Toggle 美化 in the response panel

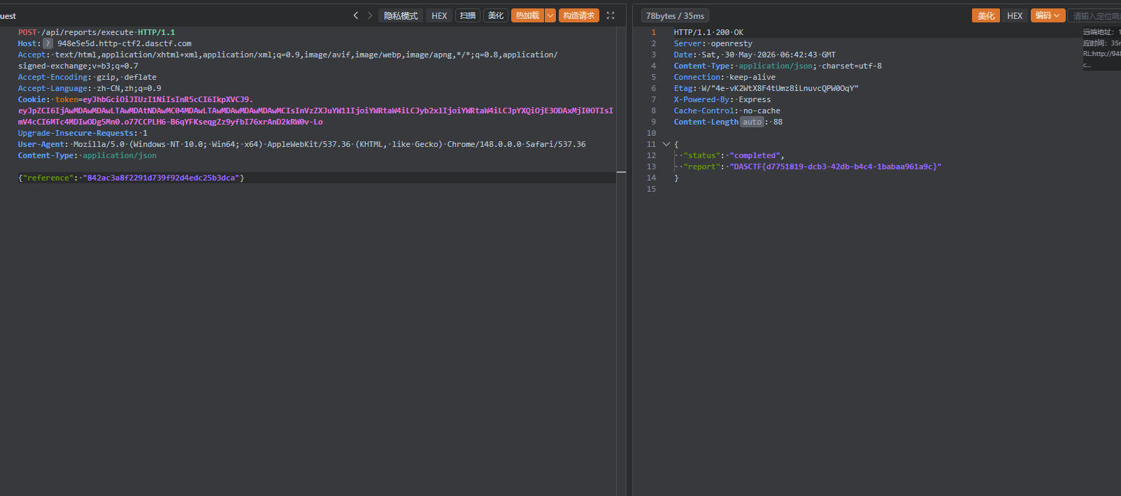pyautogui.click(x=986, y=15)
